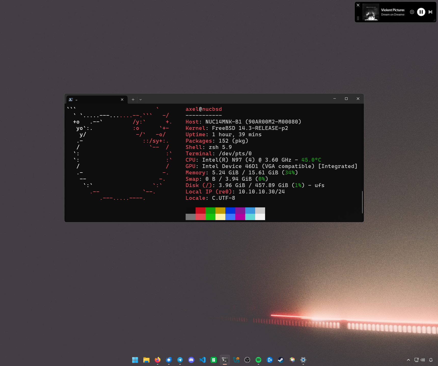This screenshot has height=366, width=438.
Task: Launch OBS Studio from the taskbar
Action: 247,360
